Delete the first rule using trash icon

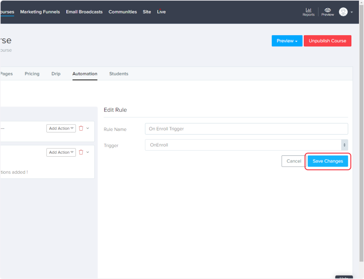point(81,128)
